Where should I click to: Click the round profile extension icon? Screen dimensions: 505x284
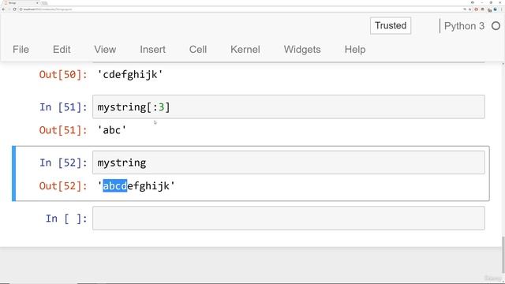pos(496,9)
